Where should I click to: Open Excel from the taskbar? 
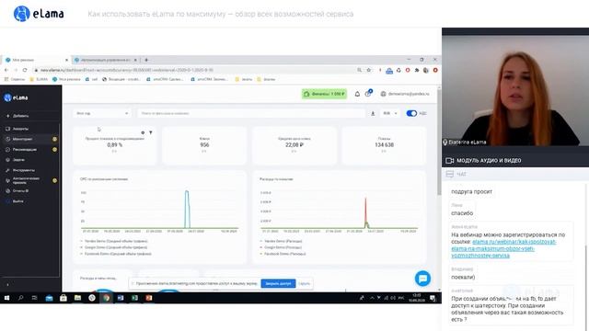[135, 298]
